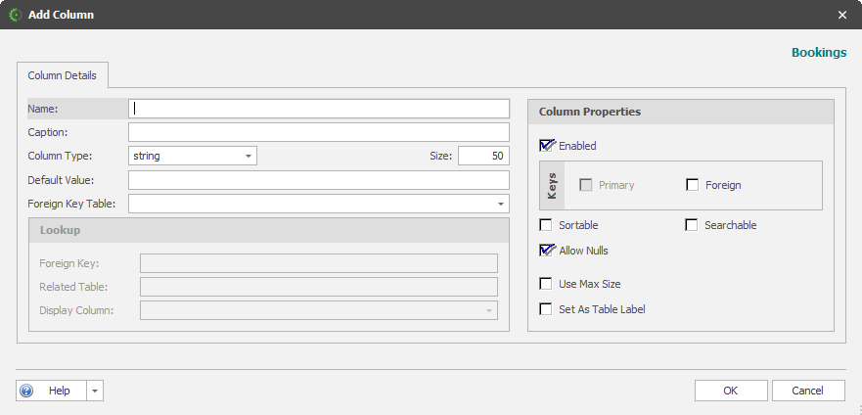Viewport: 862px width, 415px height.
Task: Tick the Searchable checkbox
Action: point(693,225)
